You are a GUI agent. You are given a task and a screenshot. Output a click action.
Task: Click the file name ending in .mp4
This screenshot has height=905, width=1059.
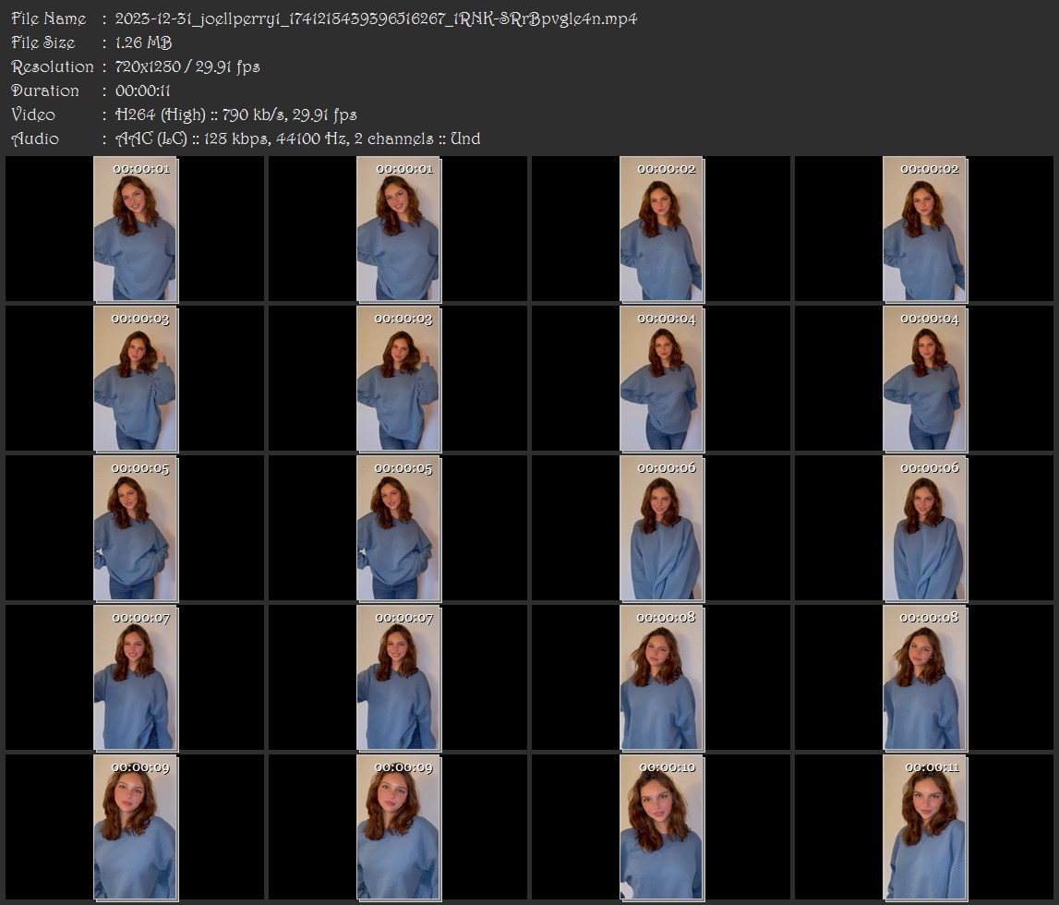pyautogui.click(x=376, y=18)
